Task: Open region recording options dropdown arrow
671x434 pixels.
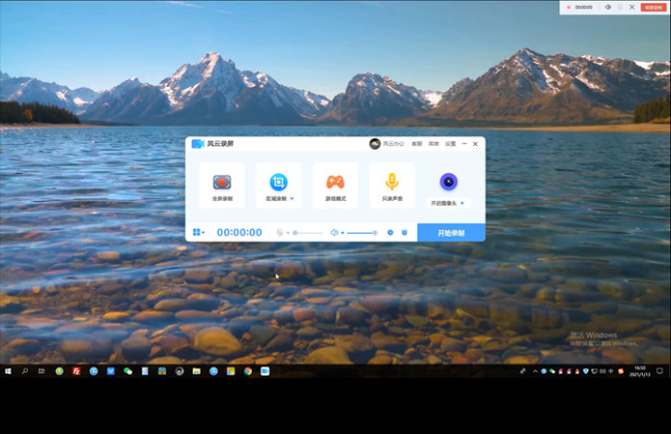Action: coord(292,199)
